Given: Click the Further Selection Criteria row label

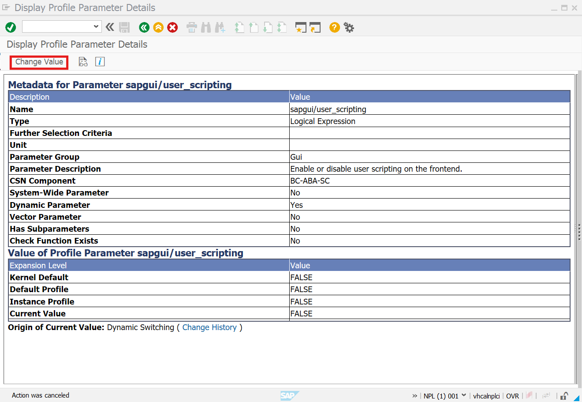Looking at the screenshot, I should [x=61, y=133].
